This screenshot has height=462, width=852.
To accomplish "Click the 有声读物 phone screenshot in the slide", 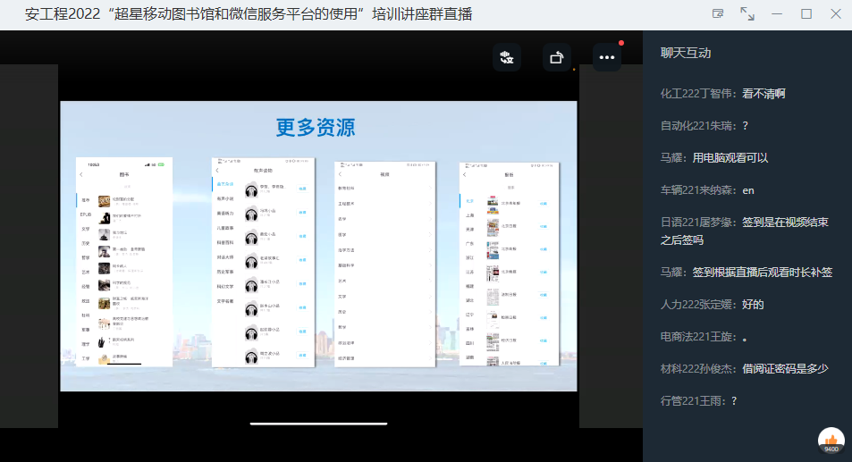I will [263, 263].
